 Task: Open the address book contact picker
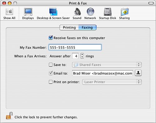click(138, 73)
